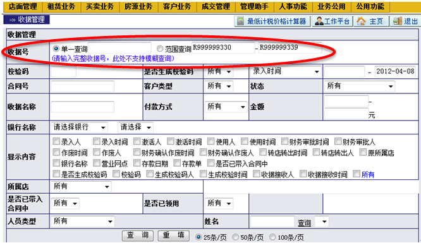Check the 财务审批人 checkbox
Viewport: 421px width, 243px height.
[338, 141]
